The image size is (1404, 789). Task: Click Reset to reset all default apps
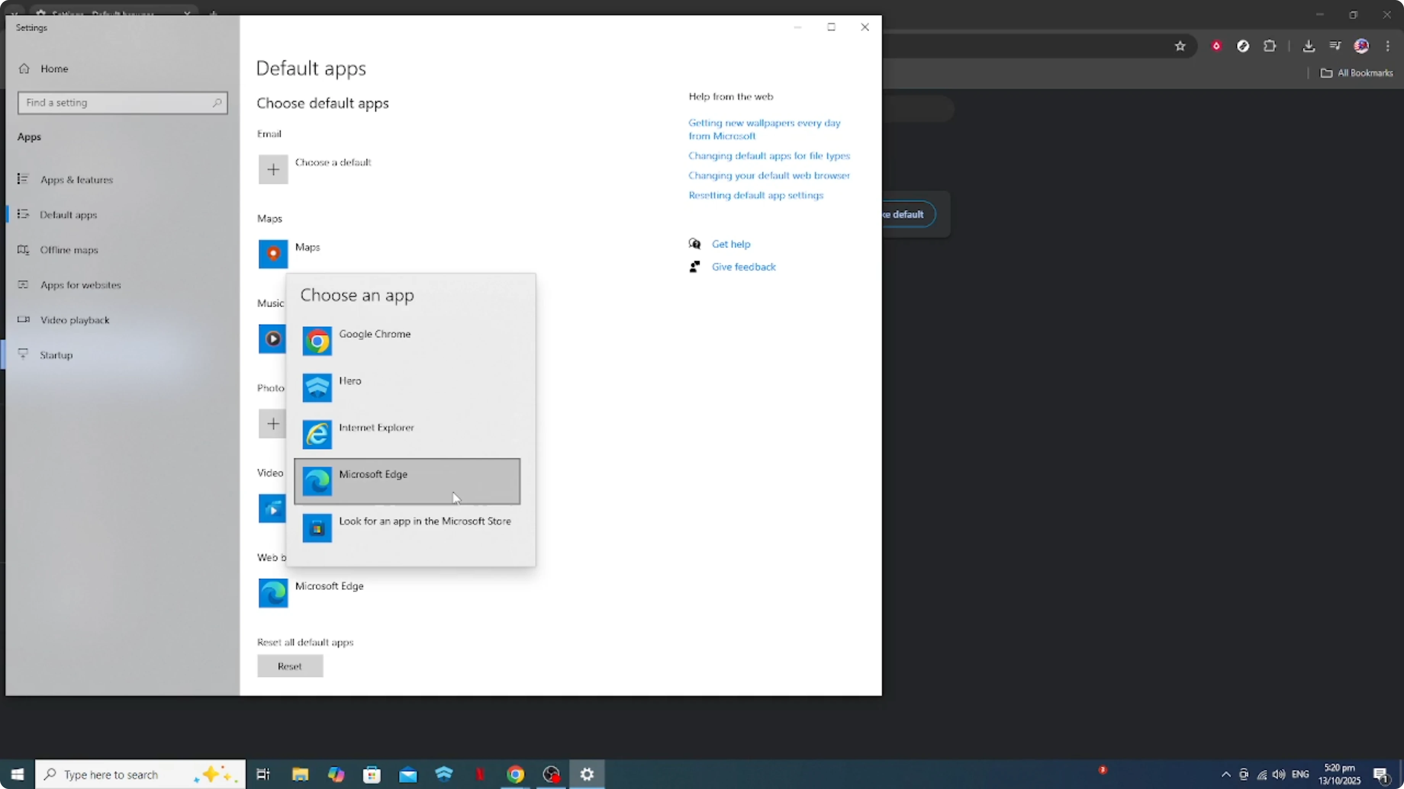(x=290, y=666)
